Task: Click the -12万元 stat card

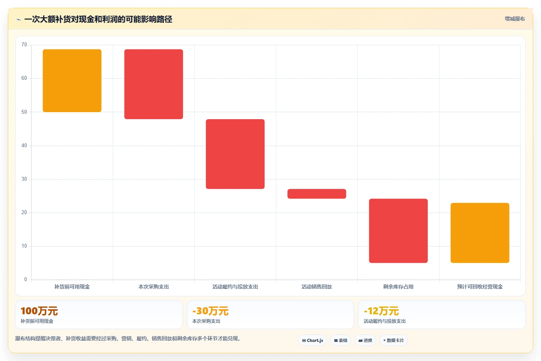Action: point(442,315)
